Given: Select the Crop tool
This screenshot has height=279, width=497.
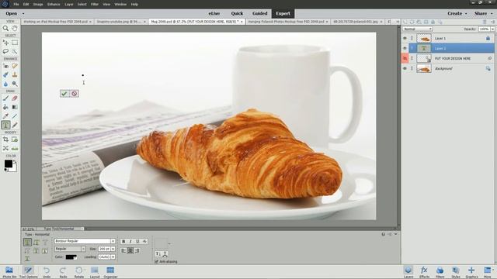Looking at the screenshot, I should [5, 139].
